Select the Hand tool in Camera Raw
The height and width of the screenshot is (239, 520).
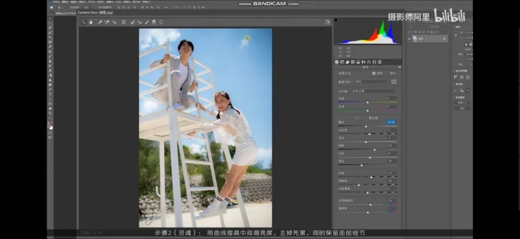pos(91,22)
